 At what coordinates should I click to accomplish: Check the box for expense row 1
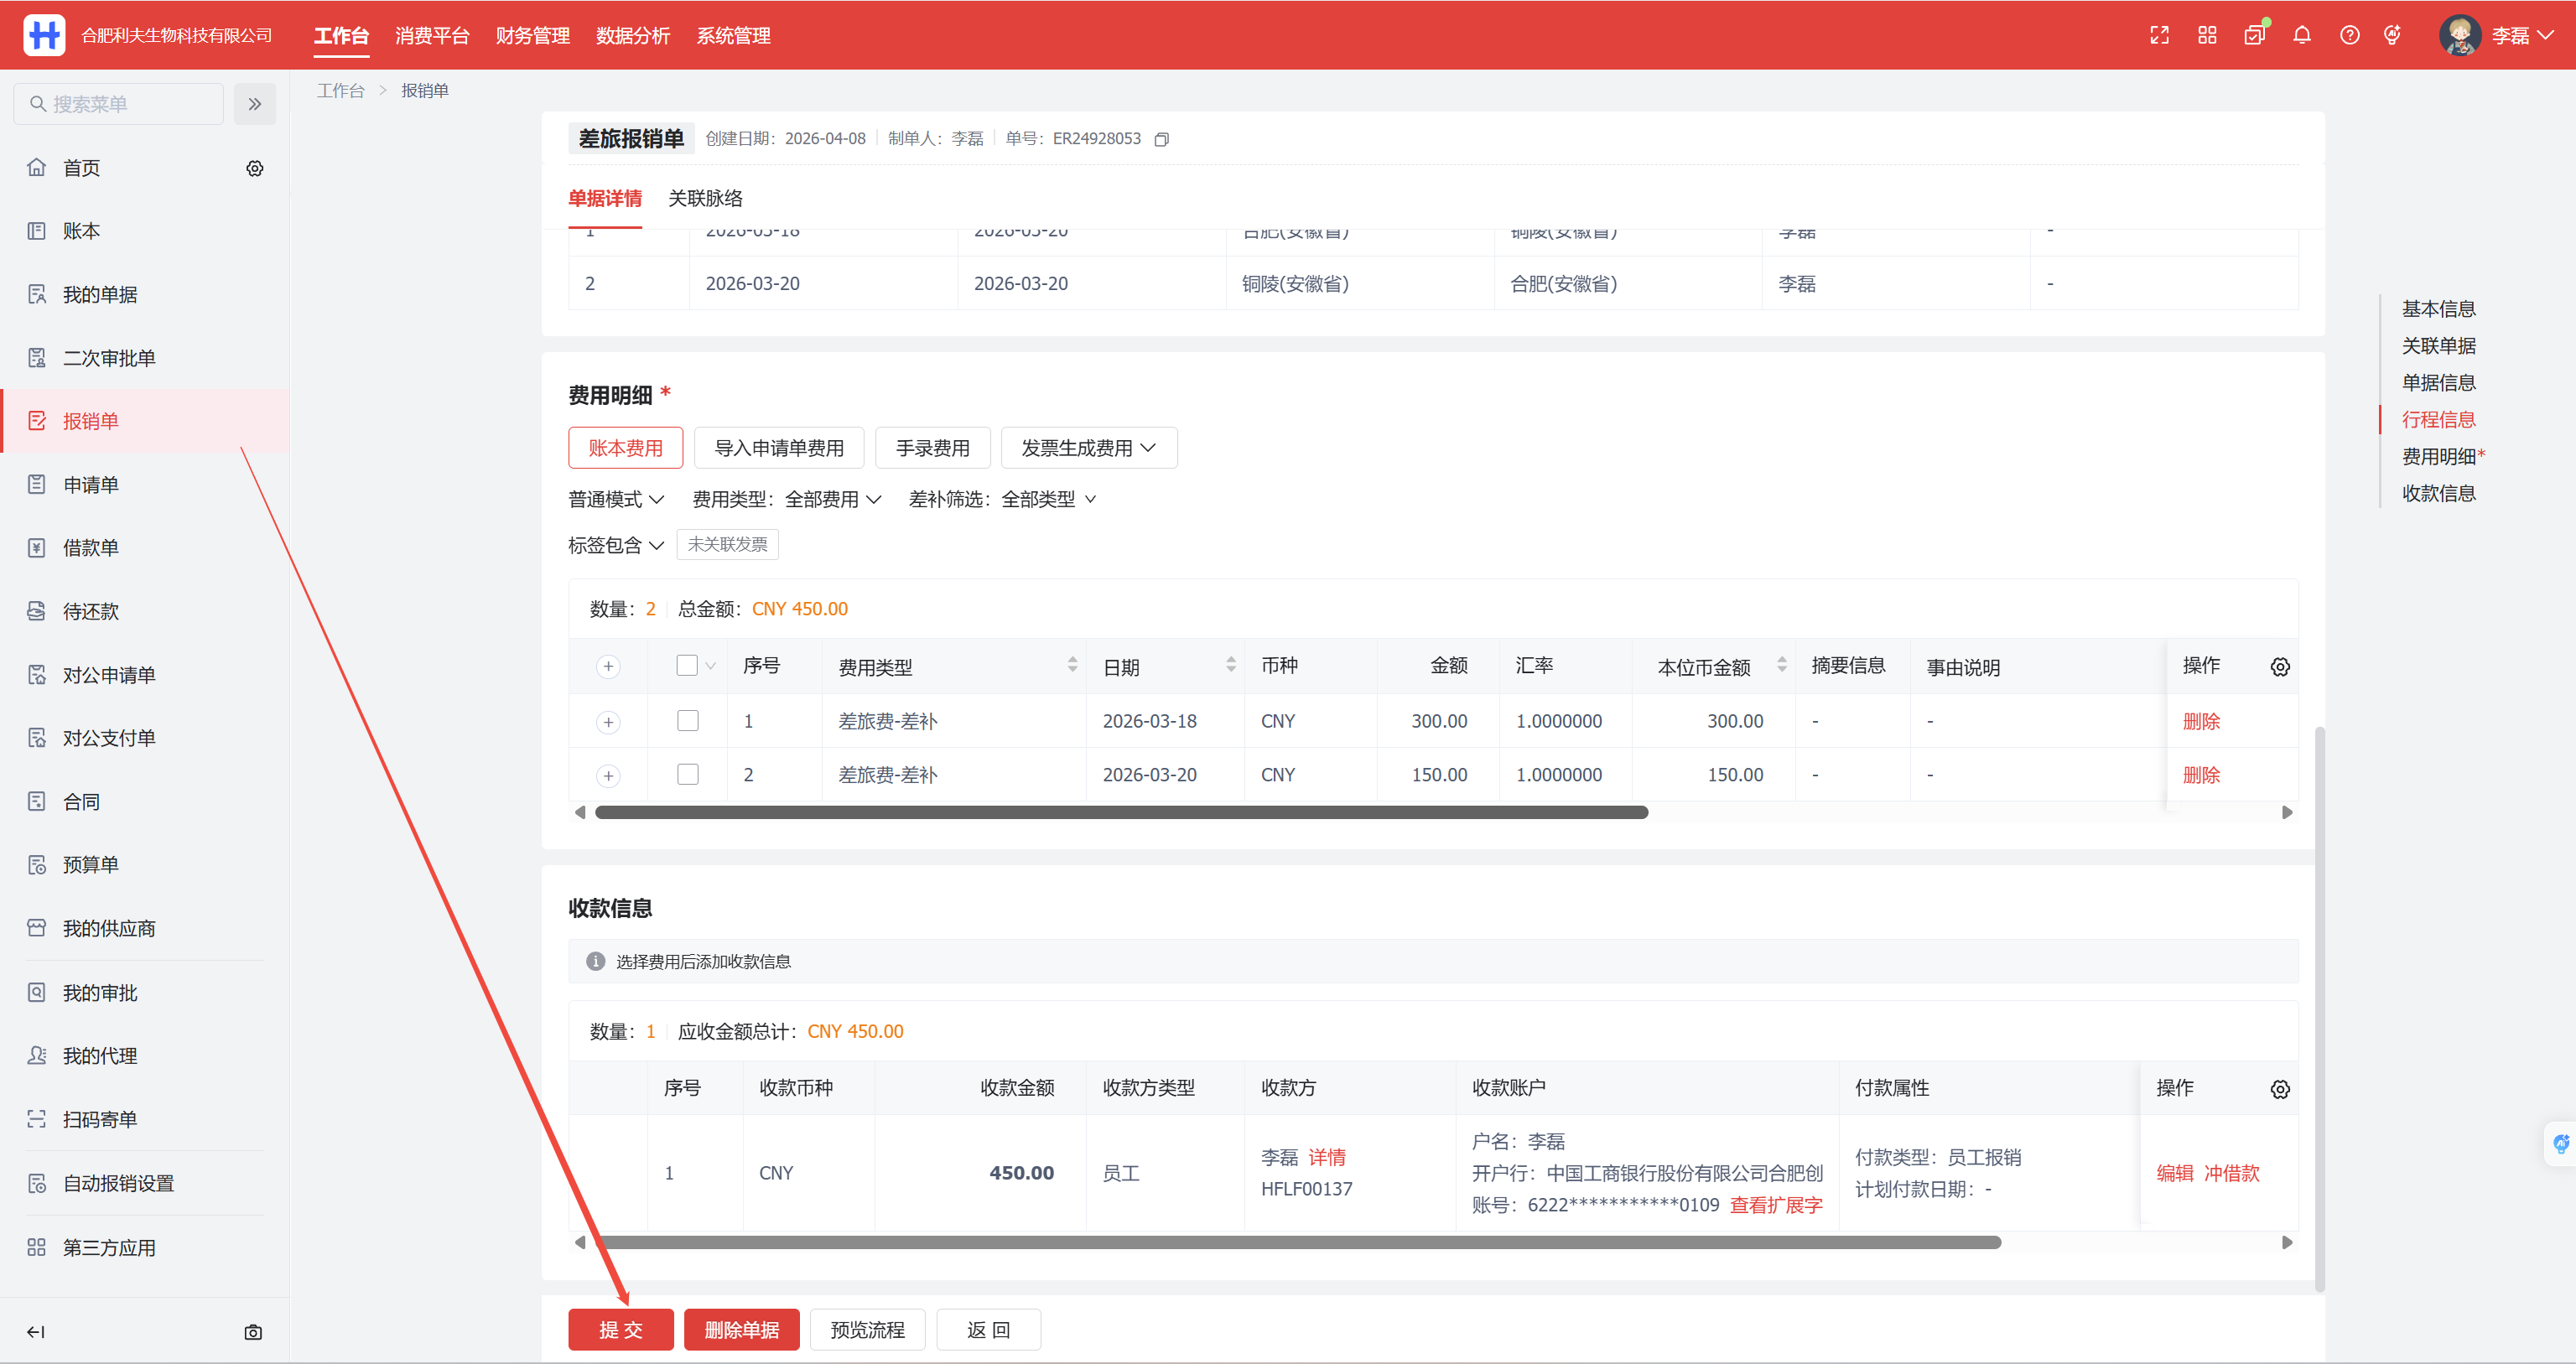688,721
